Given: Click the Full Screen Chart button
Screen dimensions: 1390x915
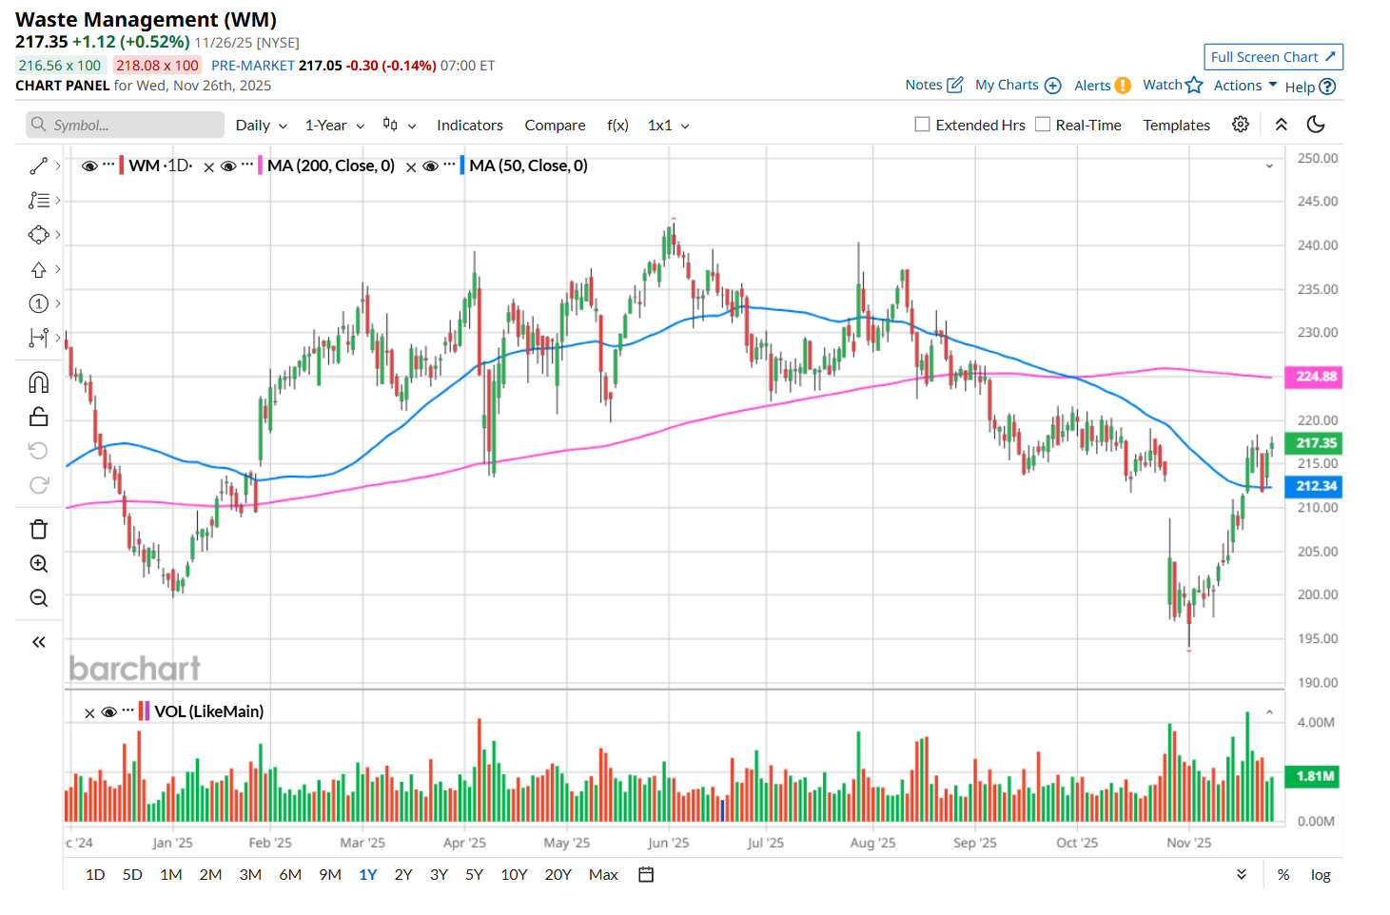Looking at the screenshot, I should 1273,57.
